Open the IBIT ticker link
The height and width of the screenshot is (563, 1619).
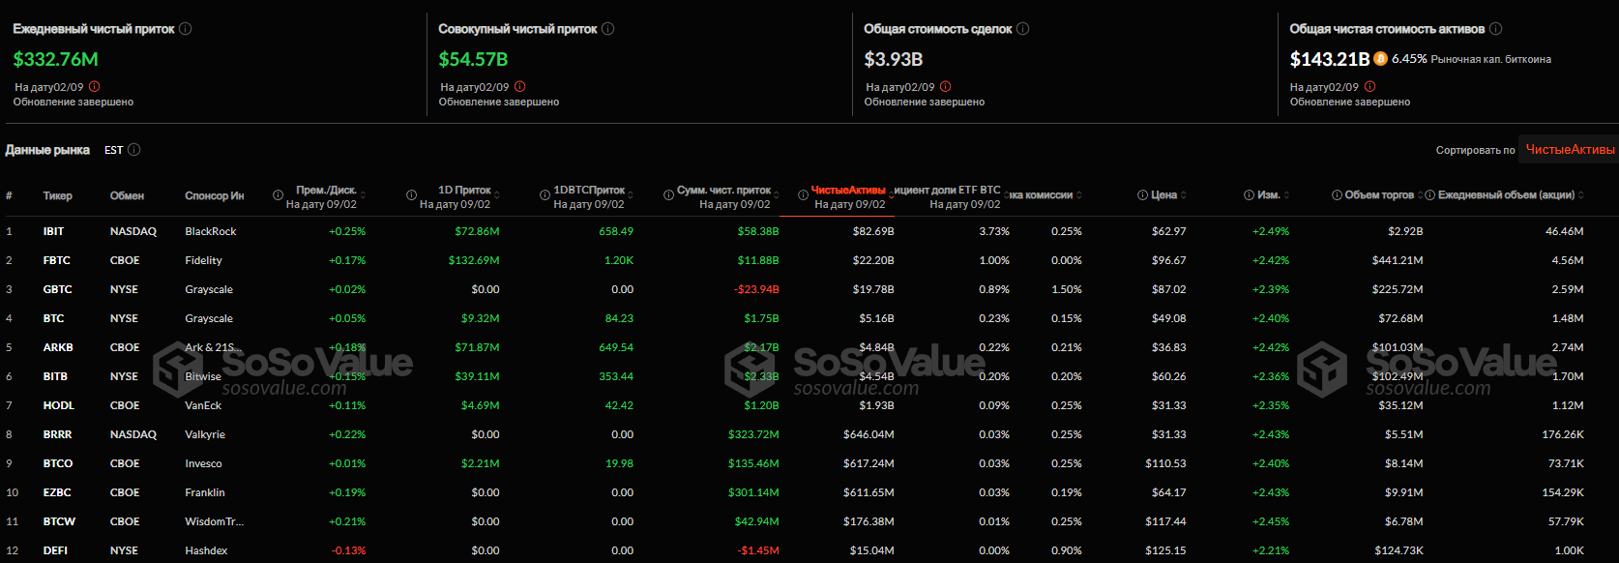point(53,231)
